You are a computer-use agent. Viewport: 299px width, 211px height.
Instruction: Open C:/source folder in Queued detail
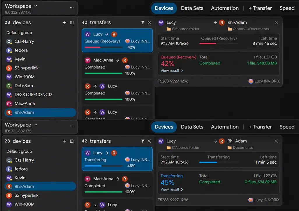coord(183,29)
